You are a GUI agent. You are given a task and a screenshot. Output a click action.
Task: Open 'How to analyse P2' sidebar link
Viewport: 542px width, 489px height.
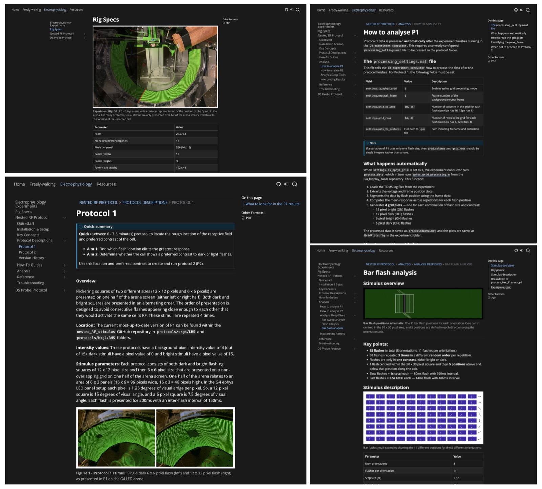click(x=332, y=70)
